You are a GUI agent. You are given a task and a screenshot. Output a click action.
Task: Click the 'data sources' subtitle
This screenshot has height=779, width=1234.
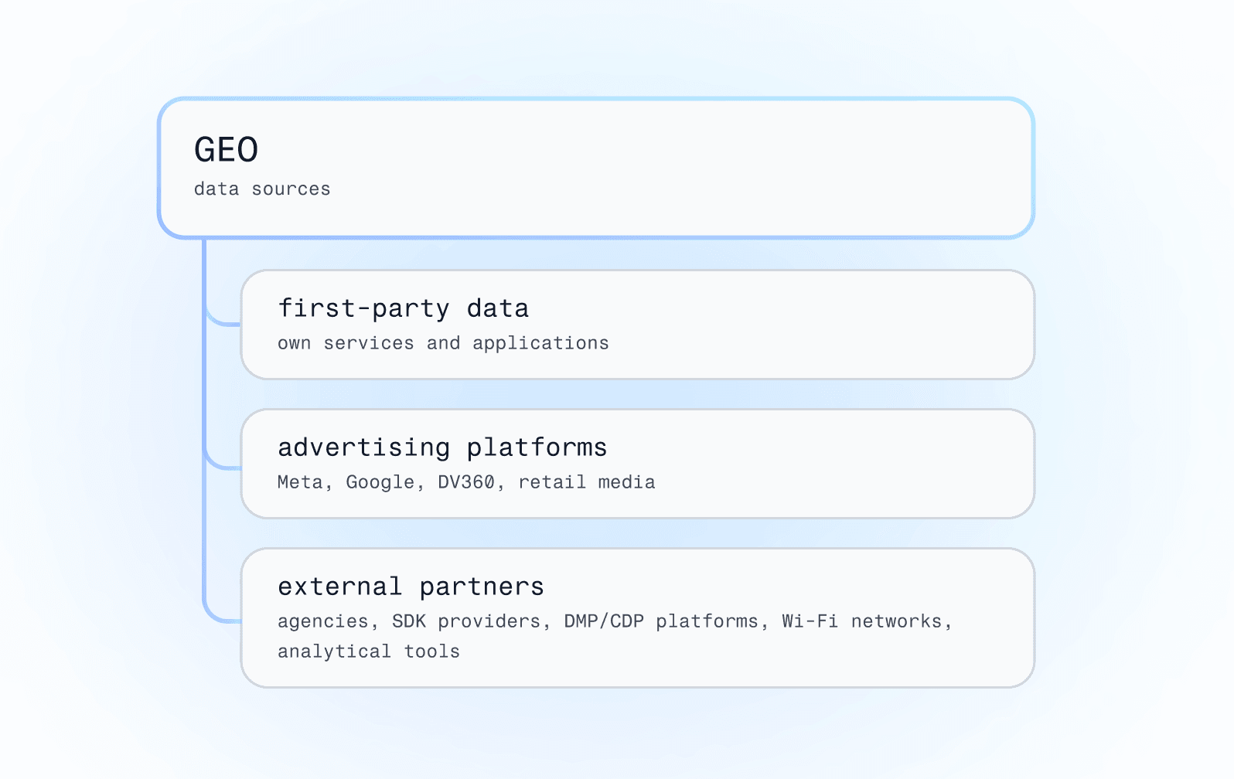[x=262, y=189]
